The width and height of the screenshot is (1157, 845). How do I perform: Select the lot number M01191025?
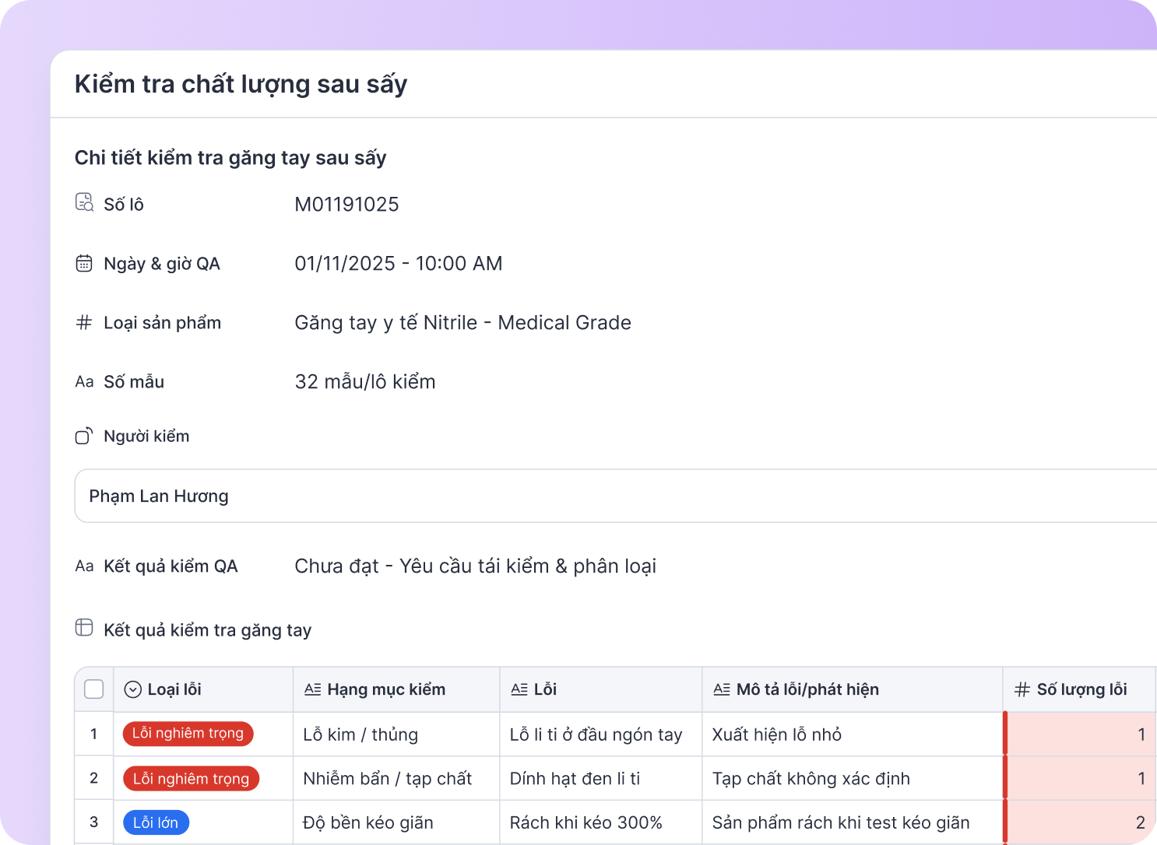[x=346, y=204]
